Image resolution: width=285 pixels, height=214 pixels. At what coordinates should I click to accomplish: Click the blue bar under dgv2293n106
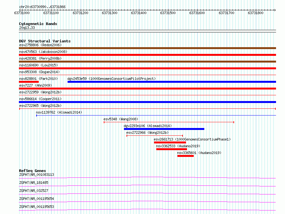point(164,129)
